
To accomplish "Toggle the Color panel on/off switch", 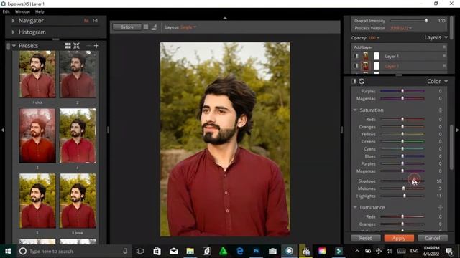I will coord(354,81).
